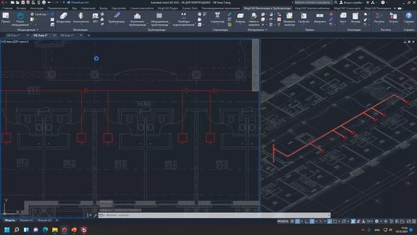Open the Отчеты reports tool

click(394, 18)
